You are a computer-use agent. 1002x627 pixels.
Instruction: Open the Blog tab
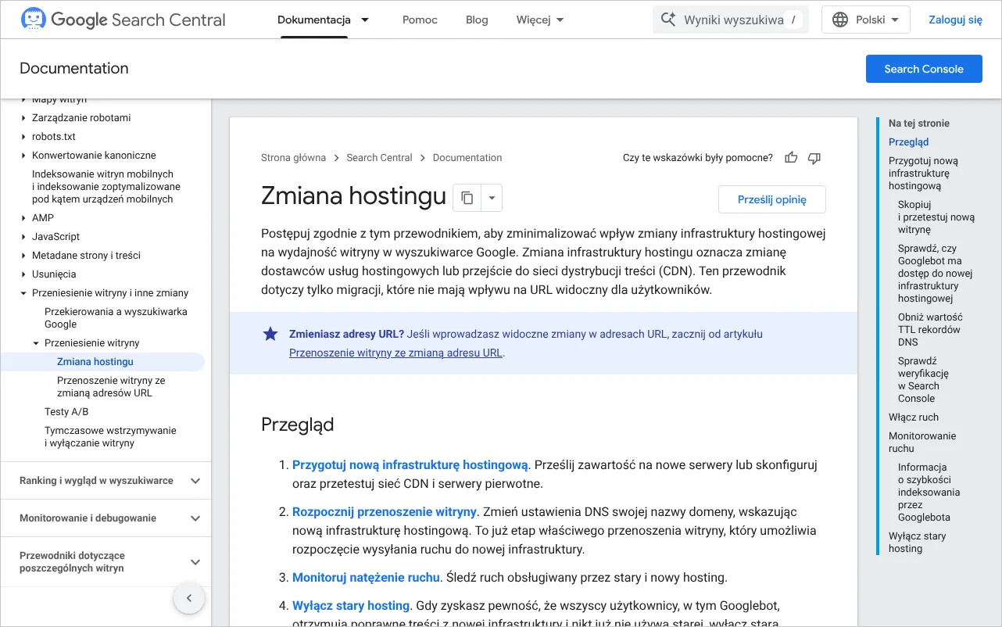coord(477,20)
